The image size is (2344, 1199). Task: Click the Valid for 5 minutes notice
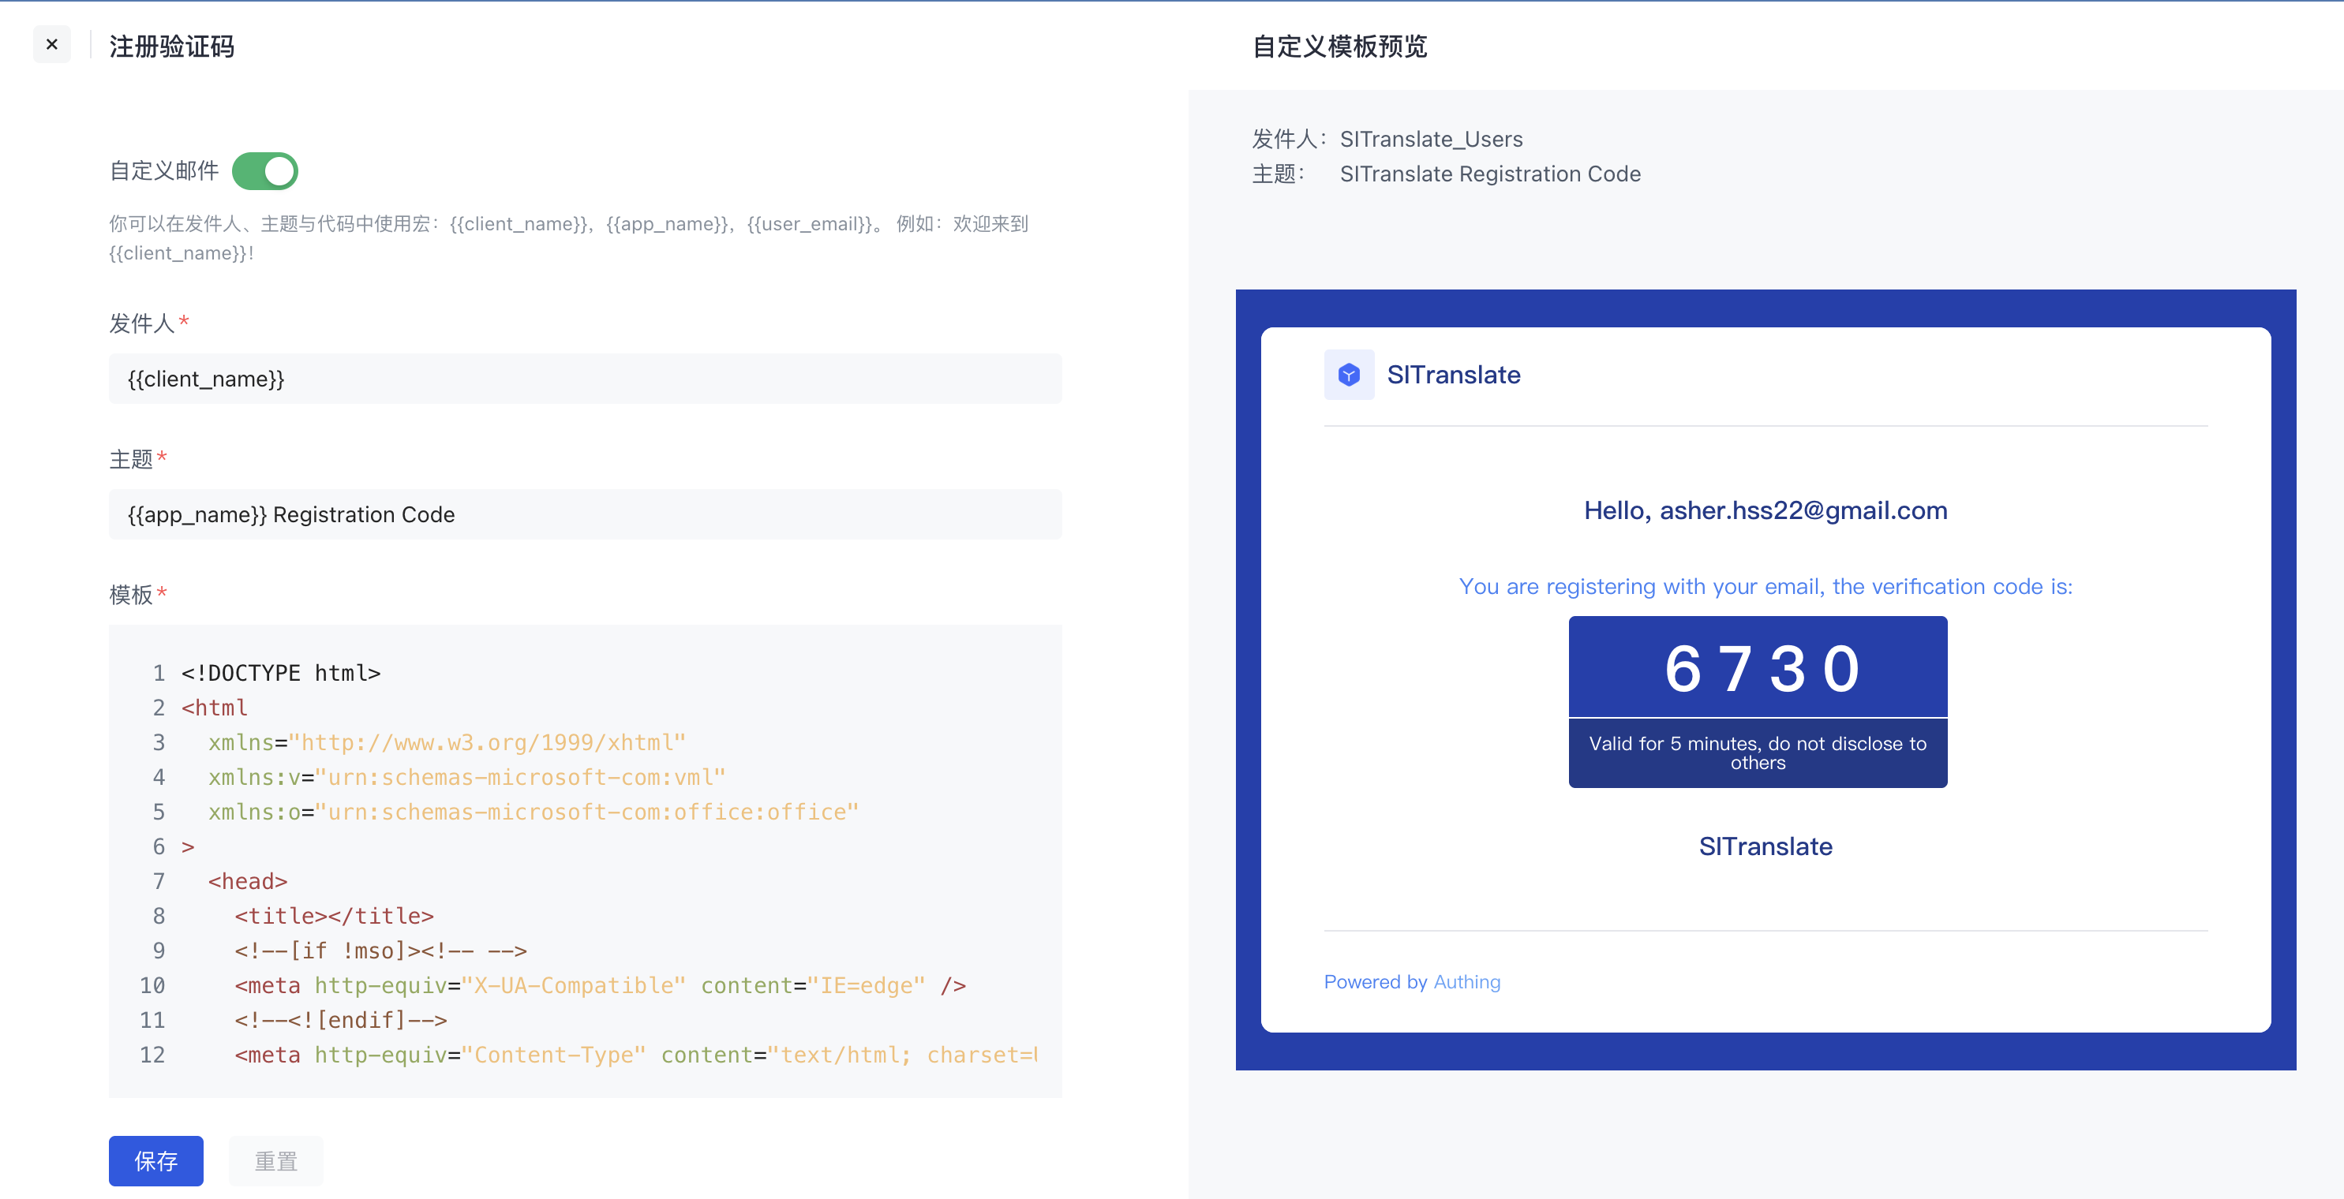[1757, 753]
